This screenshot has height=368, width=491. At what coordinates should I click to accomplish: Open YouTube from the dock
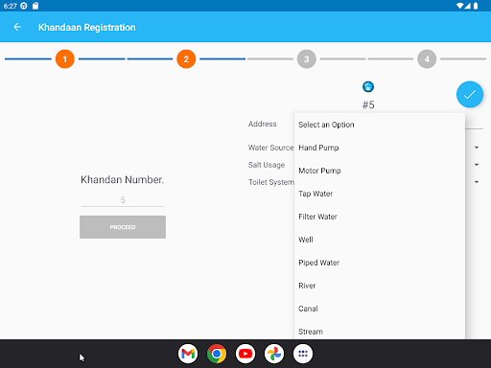pyautogui.click(x=245, y=354)
